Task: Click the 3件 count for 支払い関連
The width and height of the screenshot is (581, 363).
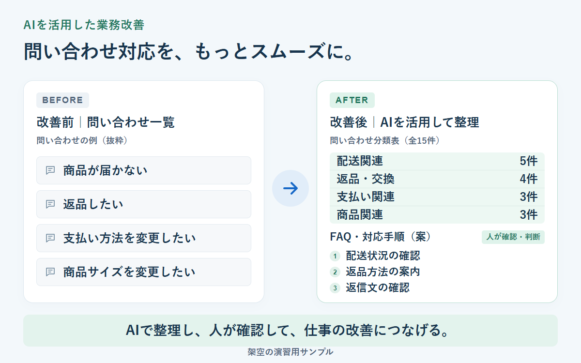Action: 529,197
